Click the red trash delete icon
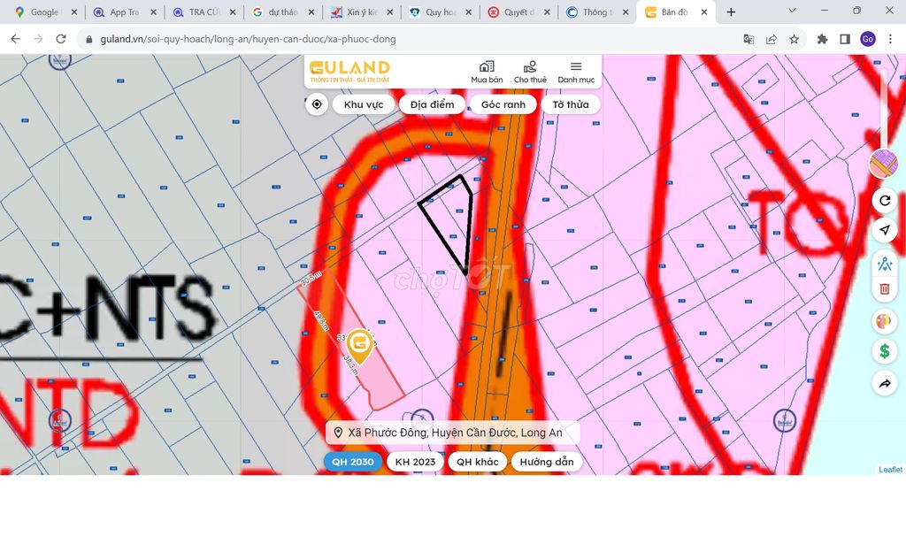The image size is (906, 552). pyautogui.click(x=884, y=288)
